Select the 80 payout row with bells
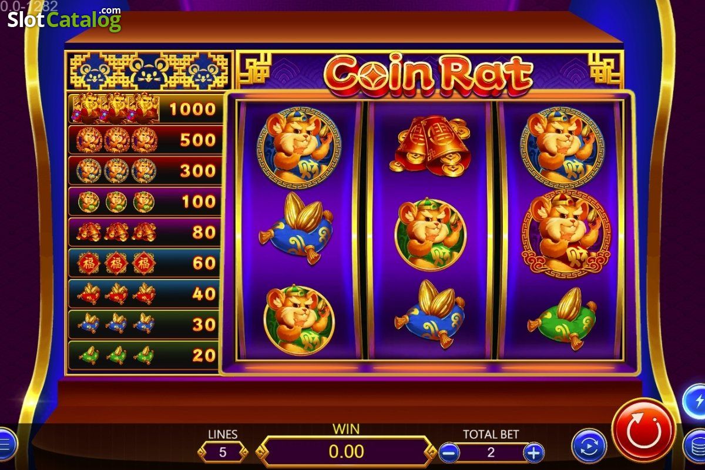The image size is (705, 470). (145, 232)
